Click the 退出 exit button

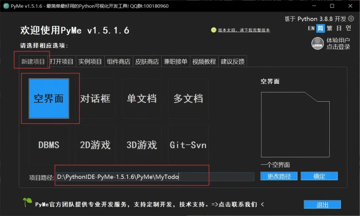322,205
